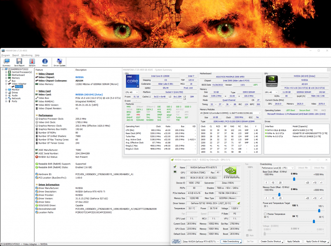Expand the Bus tree node
Image resolution: width=331 pixels, height=246 pixels.
pyautogui.click(x=6, y=81)
